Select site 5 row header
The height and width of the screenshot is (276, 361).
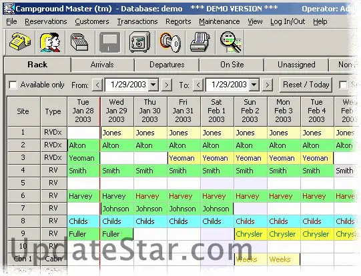pyautogui.click(x=23, y=183)
